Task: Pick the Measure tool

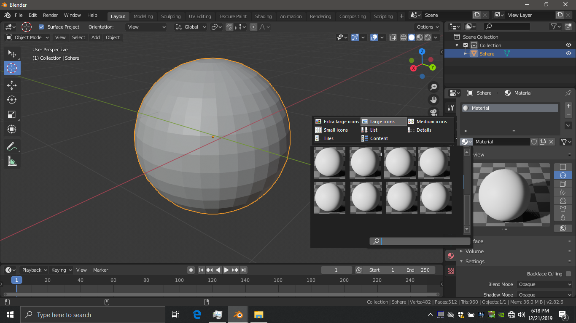Action: click(x=12, y=161)
